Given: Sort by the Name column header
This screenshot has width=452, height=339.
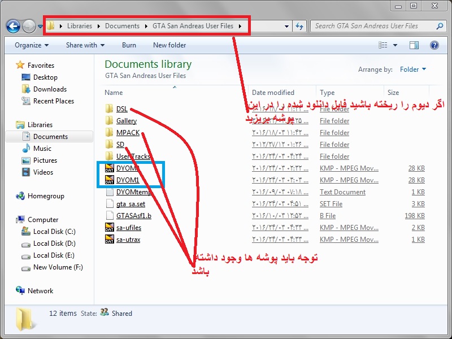Looking at the screenshot, I should pyautogui.click(x=114, y=93).
